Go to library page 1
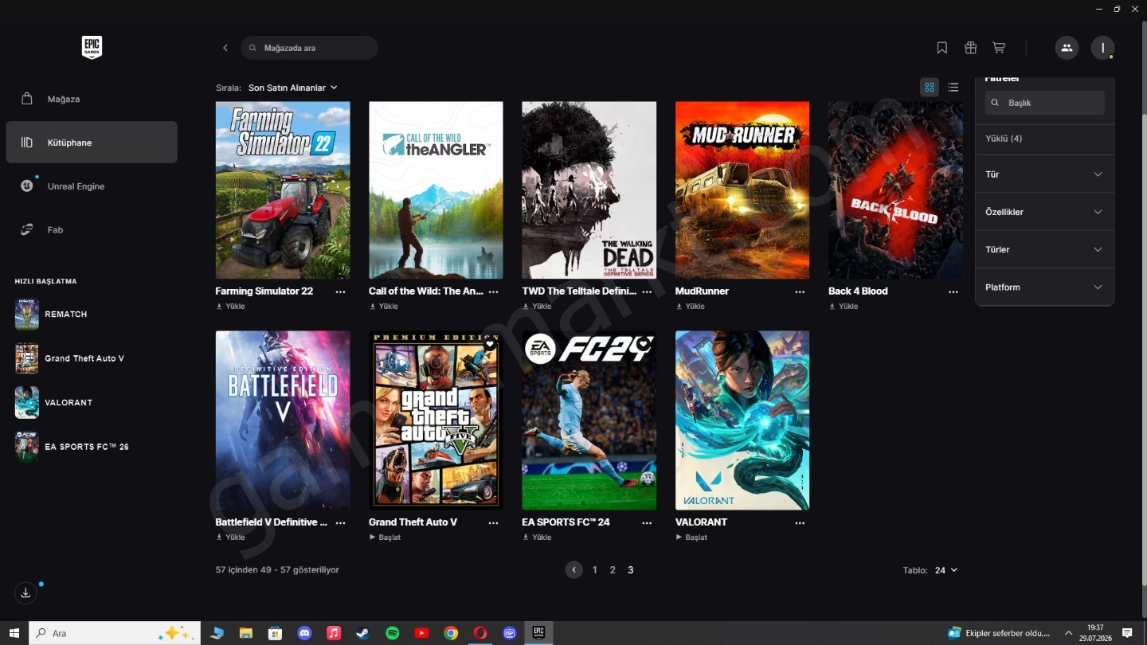Viewport: 1147px width, 645px height. pos(595,570)
